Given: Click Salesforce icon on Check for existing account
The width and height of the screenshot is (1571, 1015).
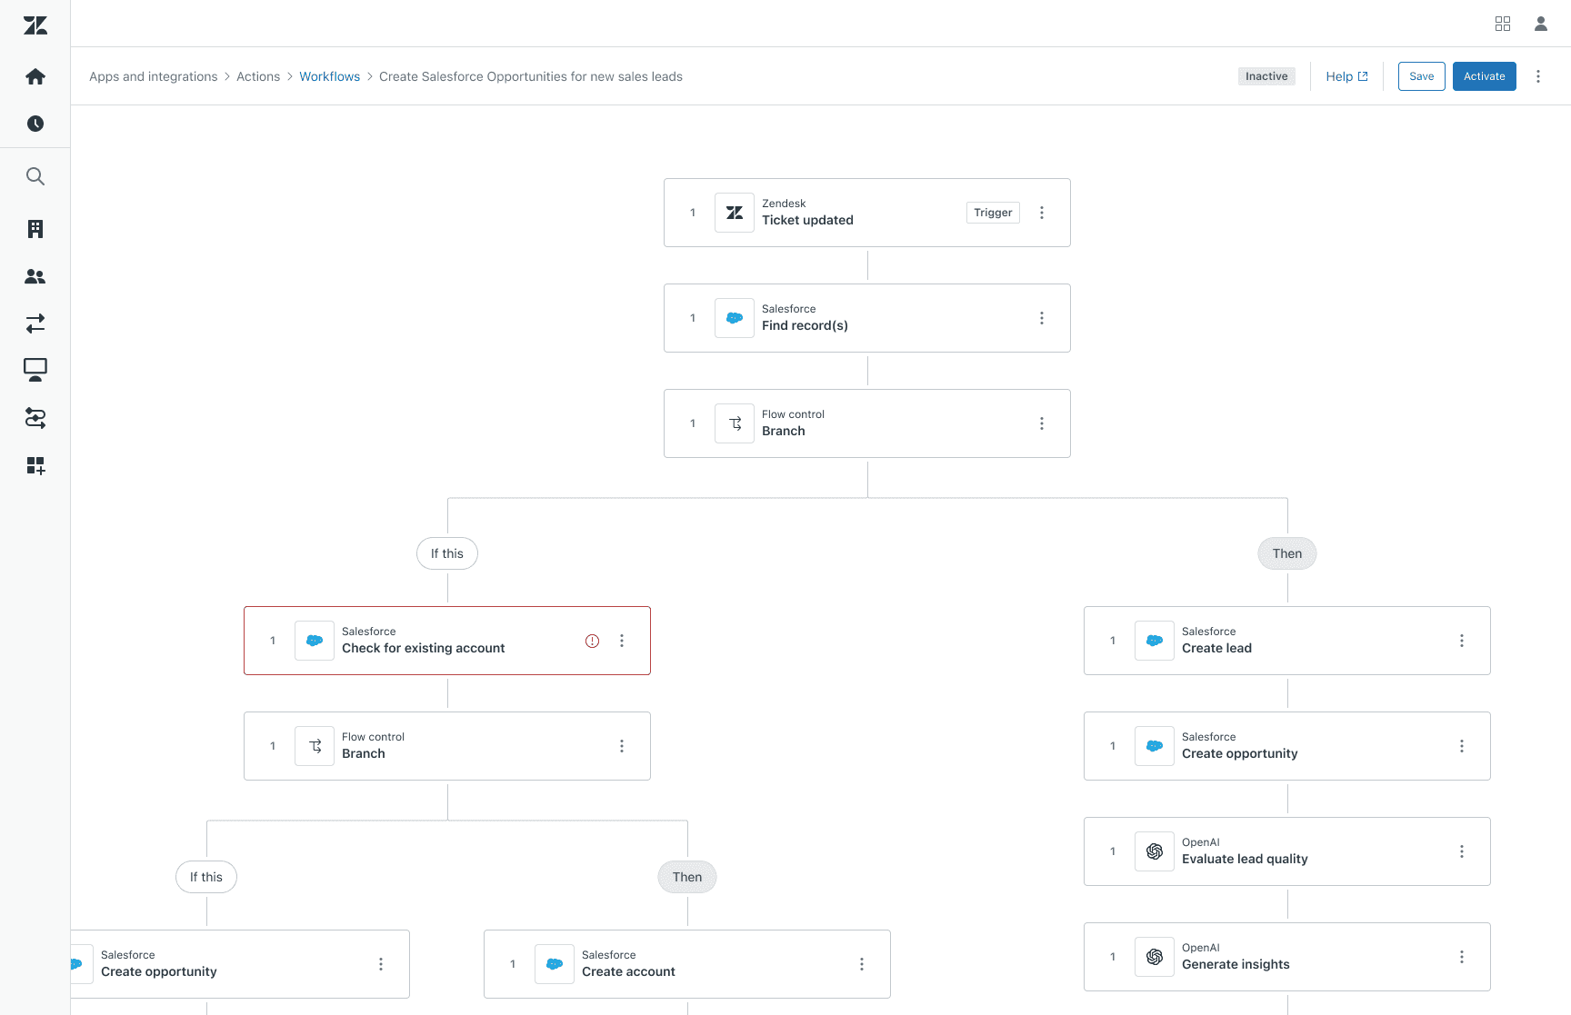Looking at the screenshot, I should (x=315, y=641).
